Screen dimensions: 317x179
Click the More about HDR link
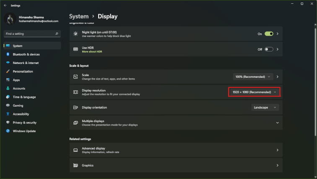[x=92, y=51]
